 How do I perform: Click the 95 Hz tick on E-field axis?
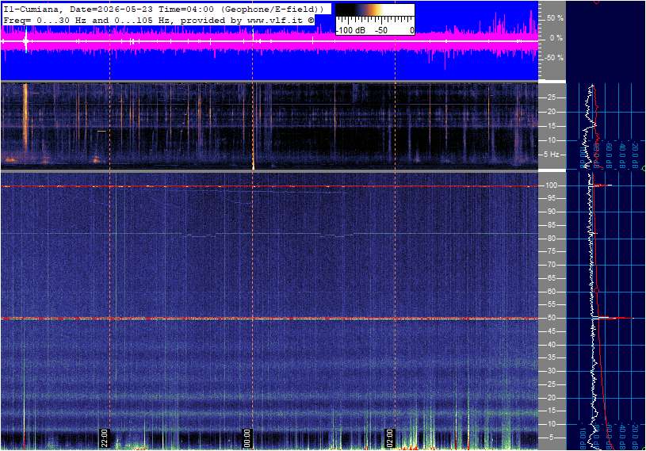pyautogui.click(x=551, y=198)
